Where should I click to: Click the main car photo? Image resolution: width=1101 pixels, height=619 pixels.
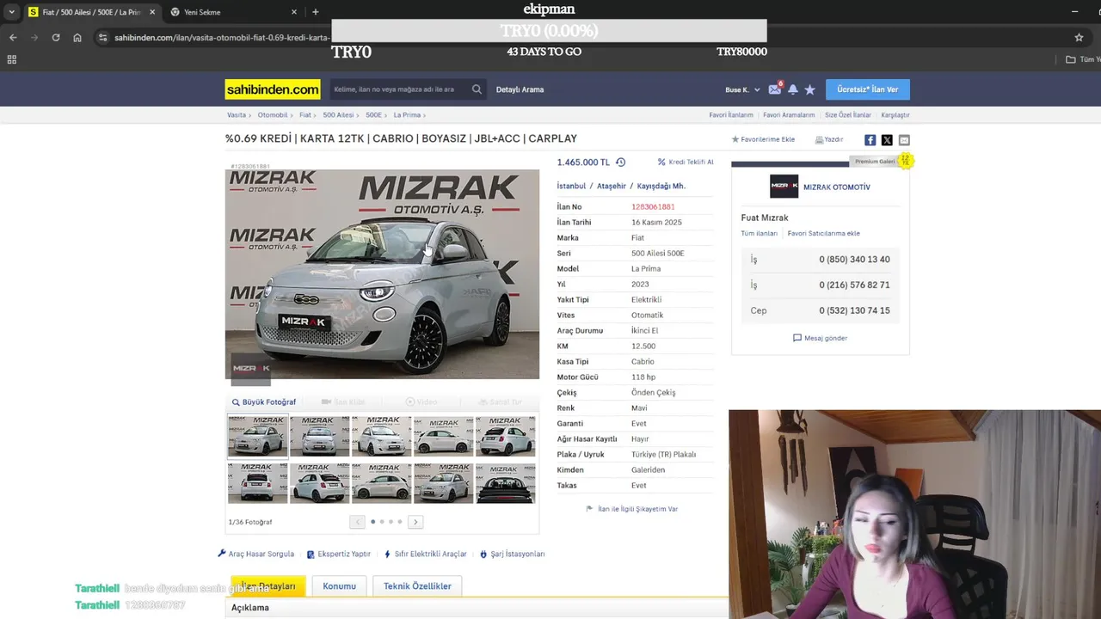[382, 274]
